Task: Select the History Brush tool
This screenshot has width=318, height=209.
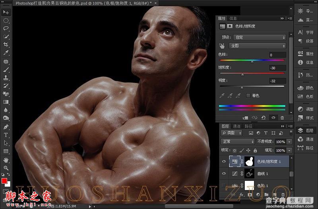Action: [6, 86]
